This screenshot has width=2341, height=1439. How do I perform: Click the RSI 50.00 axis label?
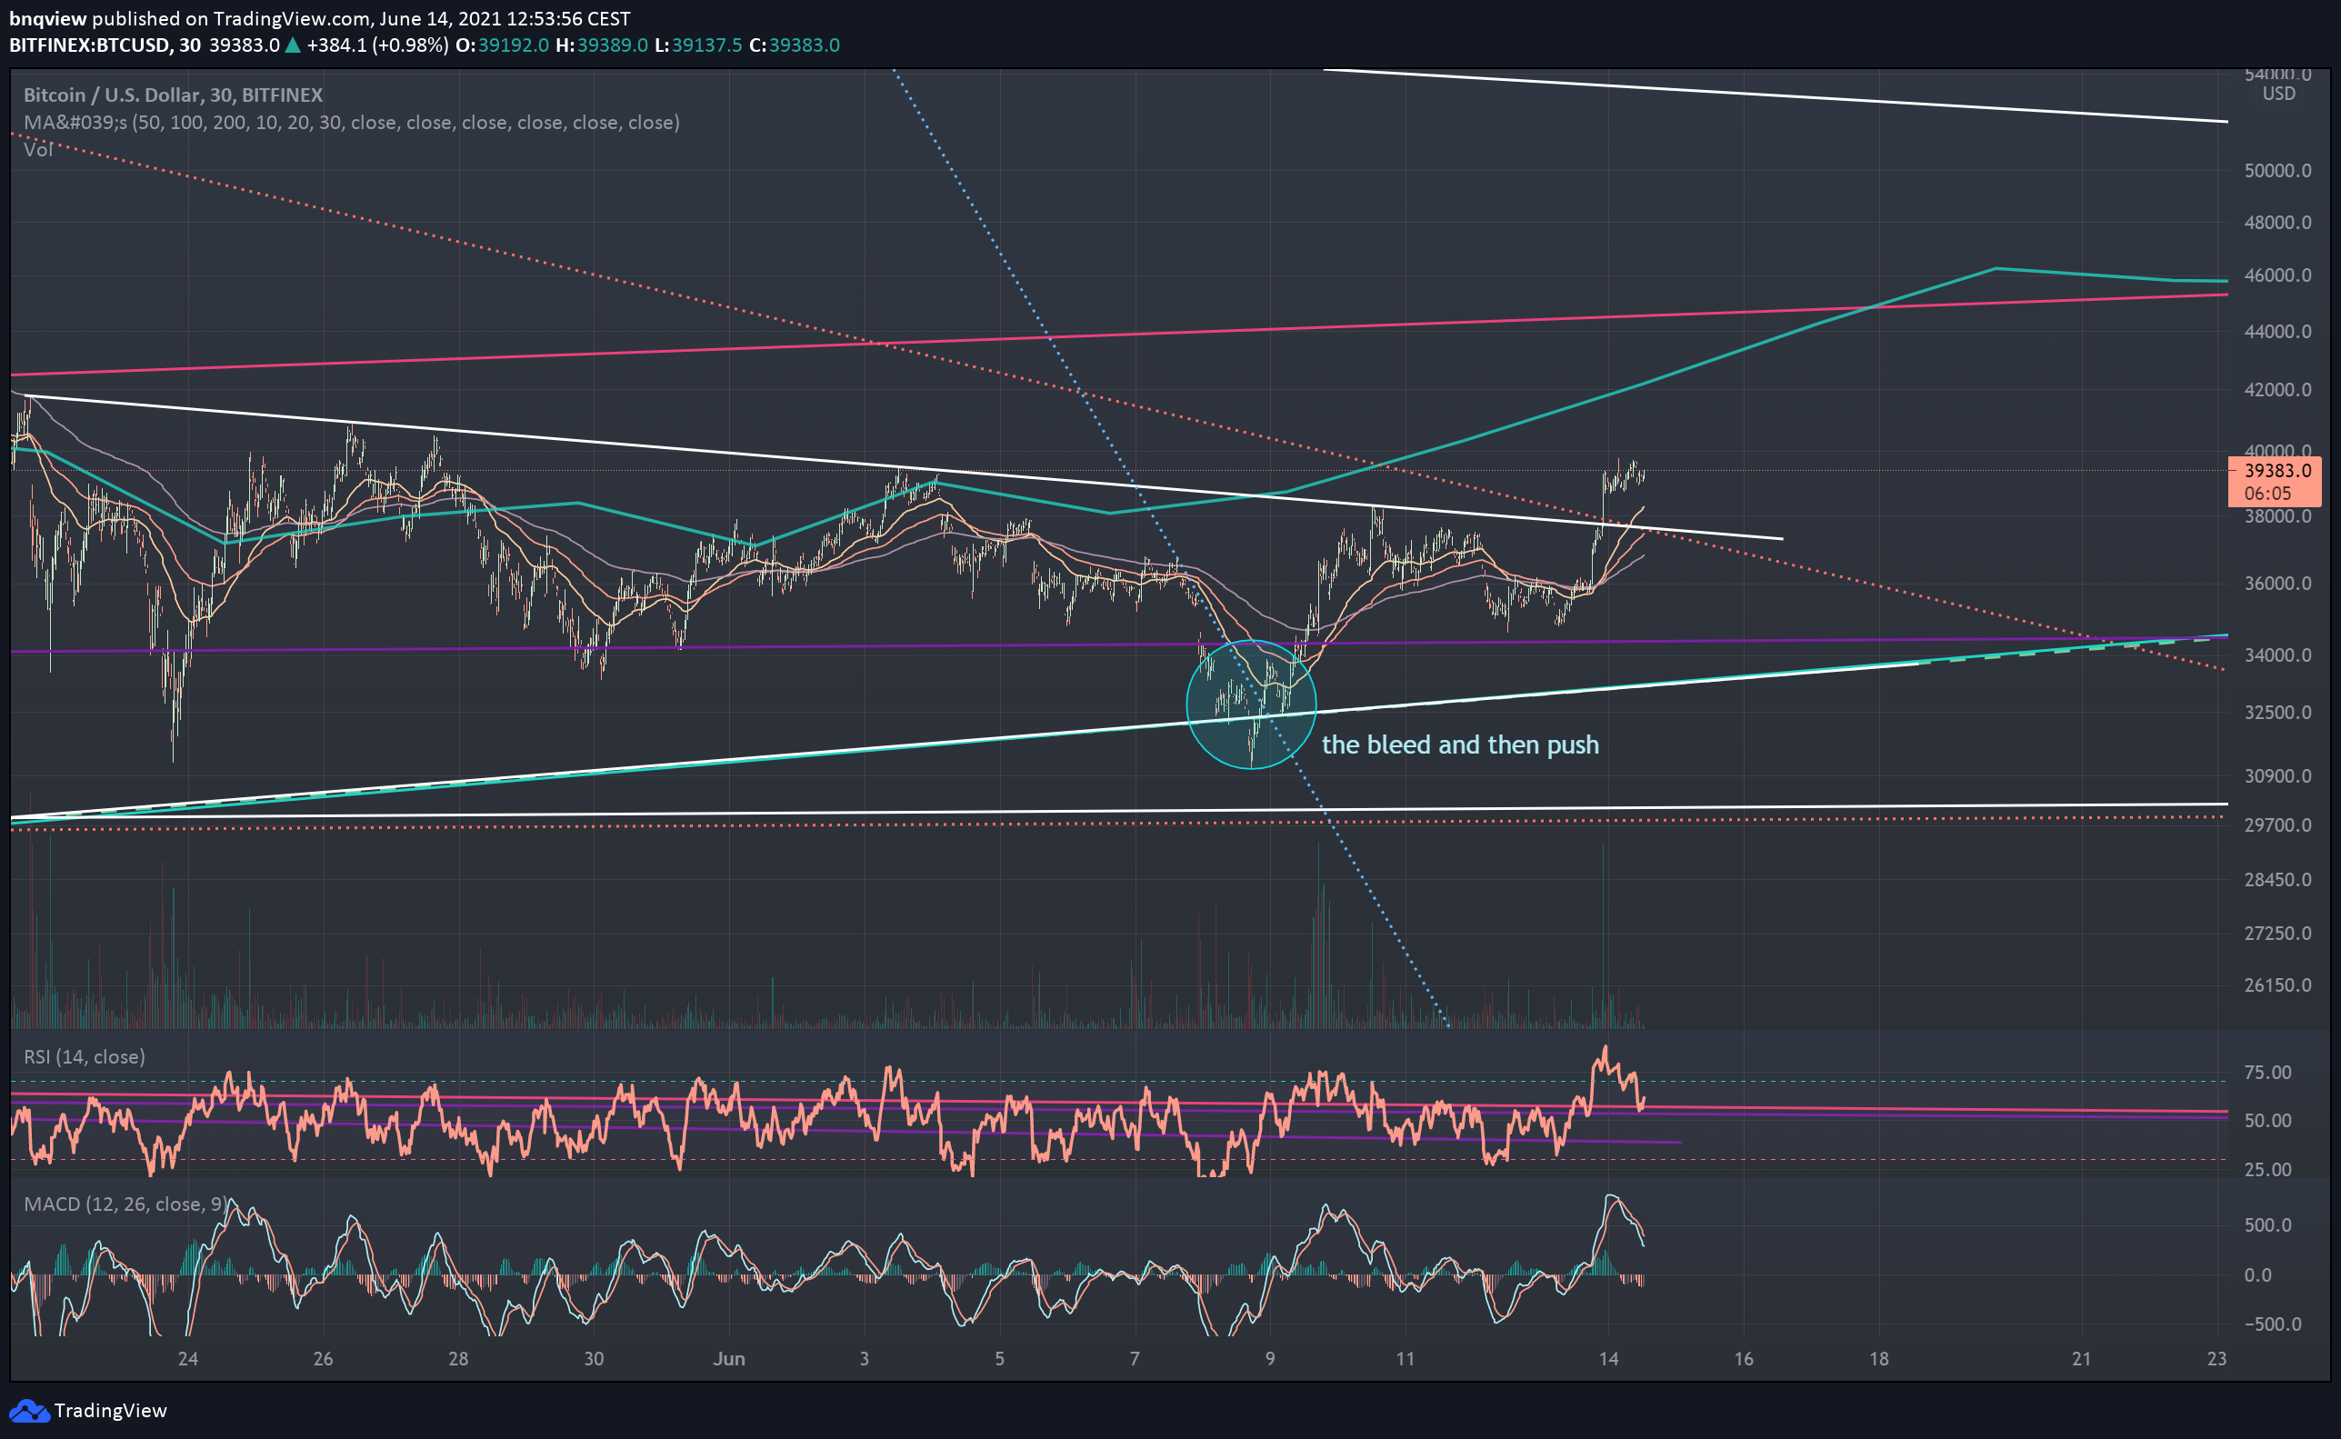pyautogui.click(x=2267, y=1121)
